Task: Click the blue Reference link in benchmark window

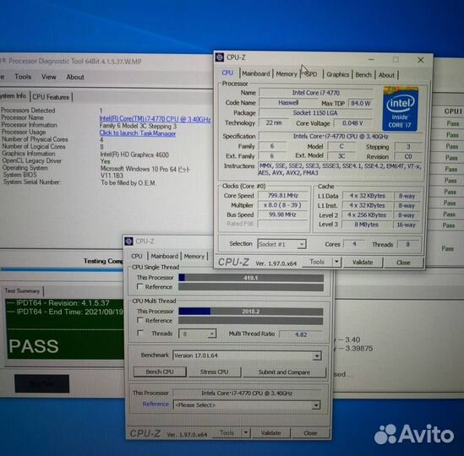Action: 156,404
